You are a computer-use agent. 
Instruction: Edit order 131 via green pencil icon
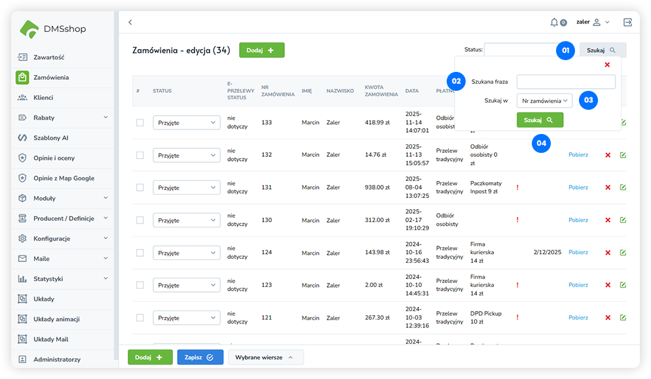coord(623,188)
